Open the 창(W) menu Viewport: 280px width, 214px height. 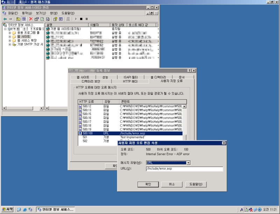[x=54, y=13]
